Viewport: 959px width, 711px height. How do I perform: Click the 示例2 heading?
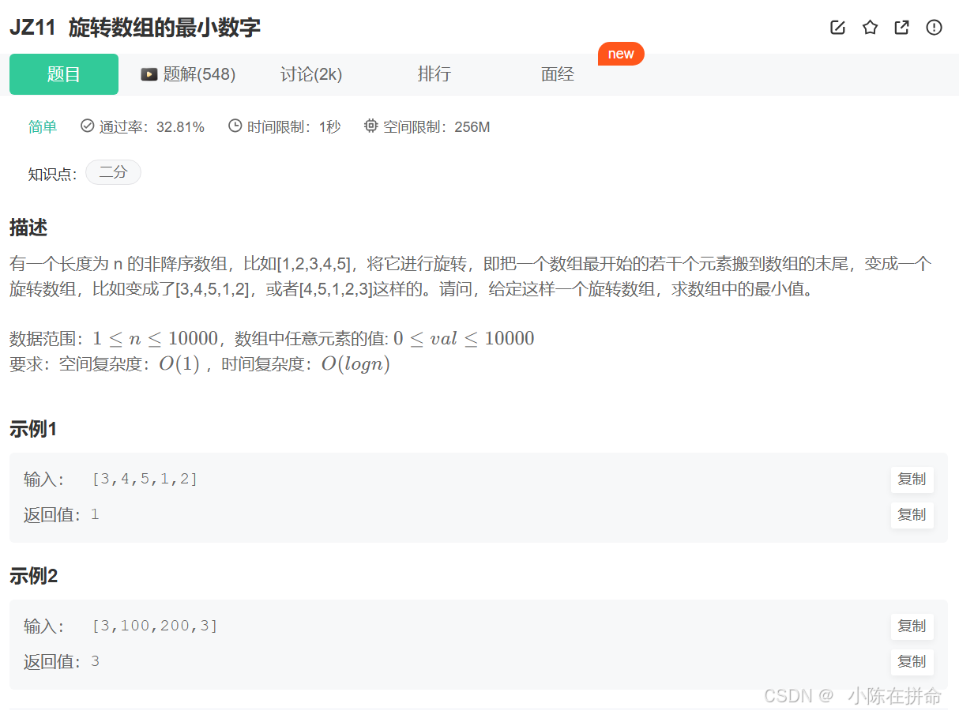[x=33, y=577]
